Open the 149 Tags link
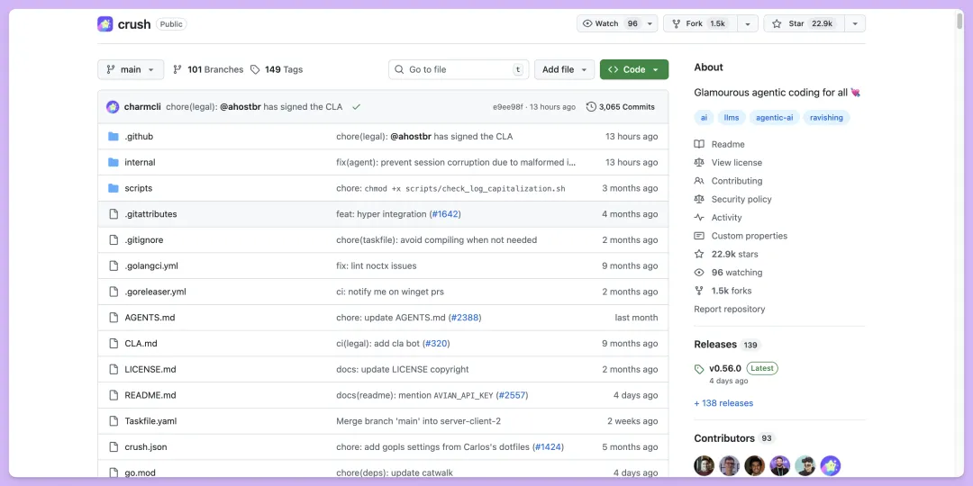Screen dimensions: 973x486 (277, 69)
